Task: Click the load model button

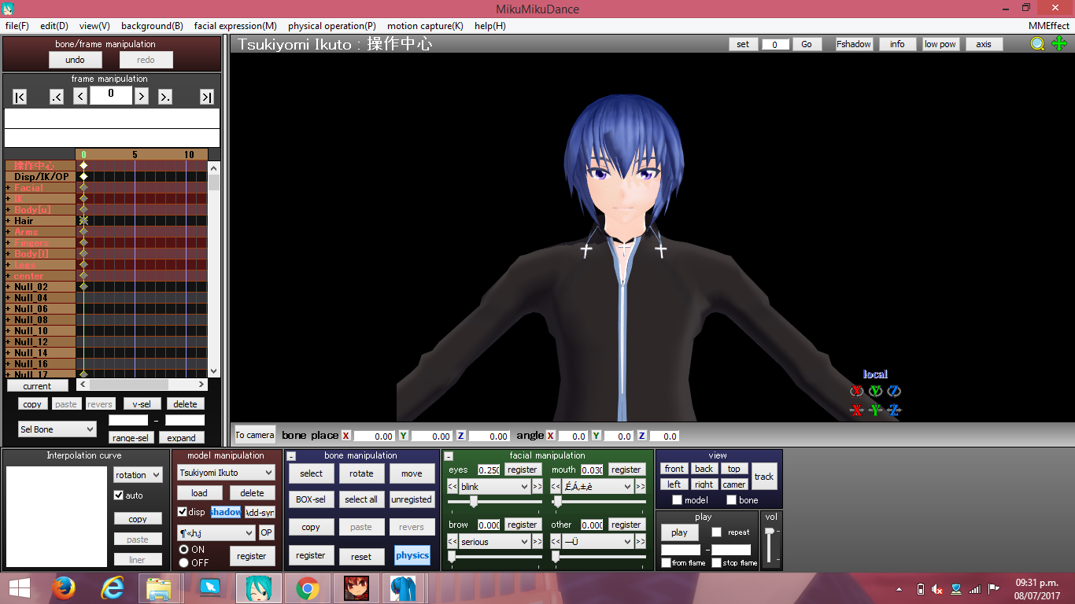Action: point(199,493)
